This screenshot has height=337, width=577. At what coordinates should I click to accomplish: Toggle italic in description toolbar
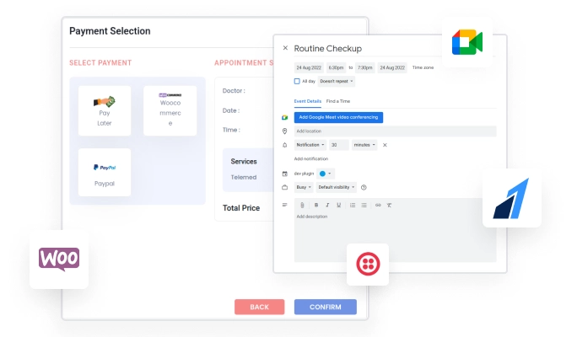pos(327,205)
